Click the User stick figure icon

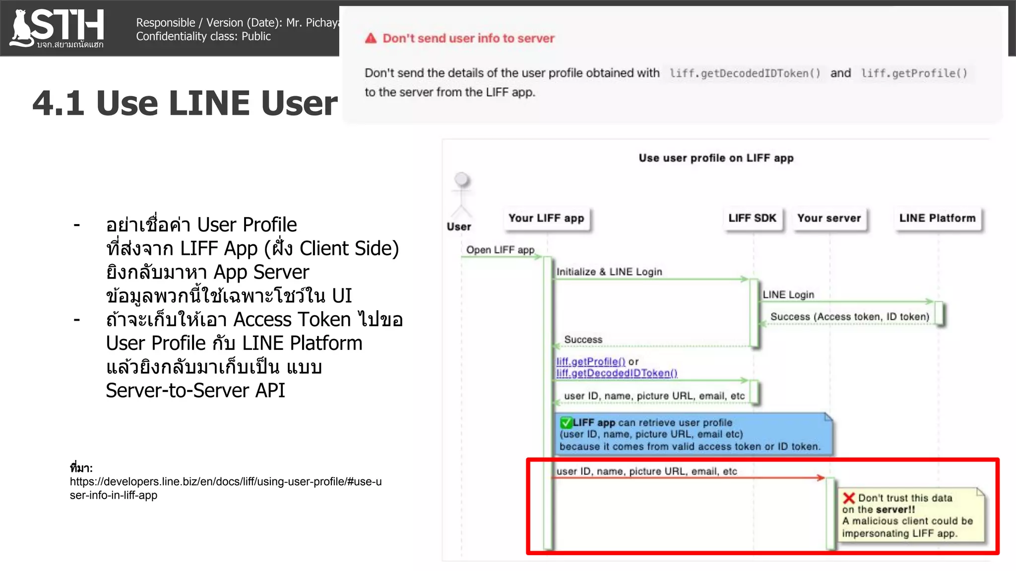tap(461, 195)
